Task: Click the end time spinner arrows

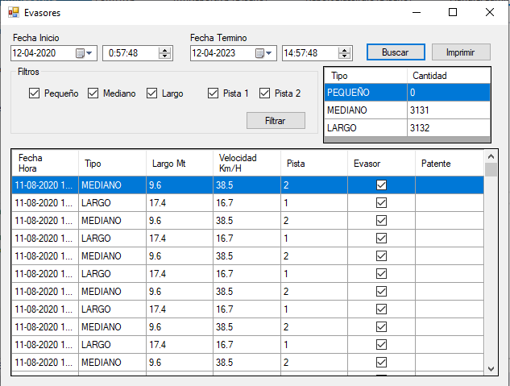Action: pyautogui.click(x=345, y=53)
